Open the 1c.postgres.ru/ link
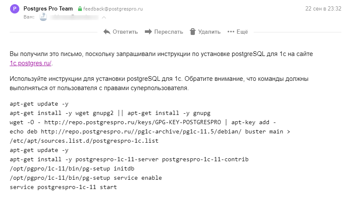 pyautogui.click(x=31, y=63)
